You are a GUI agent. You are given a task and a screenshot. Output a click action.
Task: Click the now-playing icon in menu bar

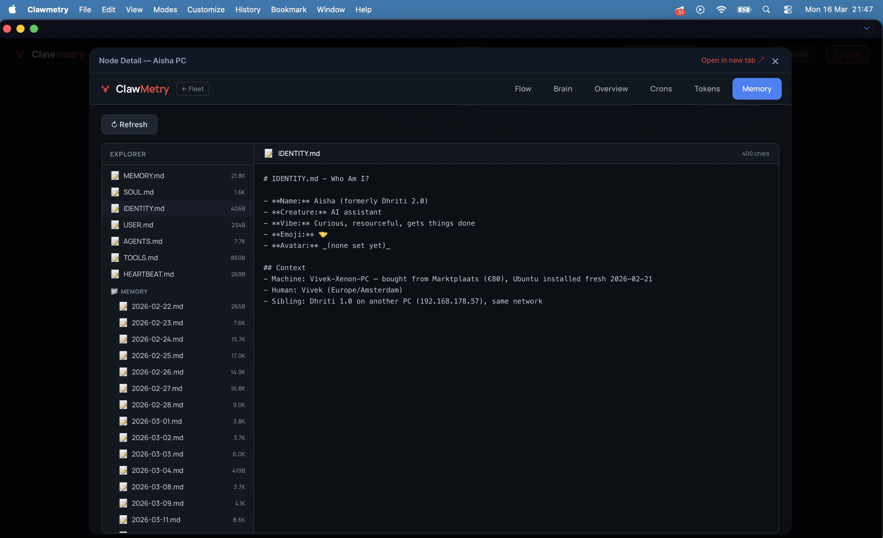click(700, 10)
